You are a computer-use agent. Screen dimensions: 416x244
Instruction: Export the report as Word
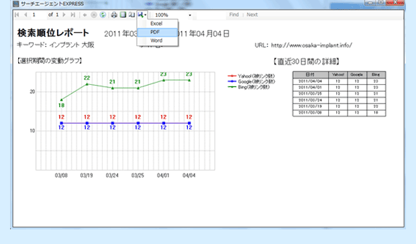157,41
